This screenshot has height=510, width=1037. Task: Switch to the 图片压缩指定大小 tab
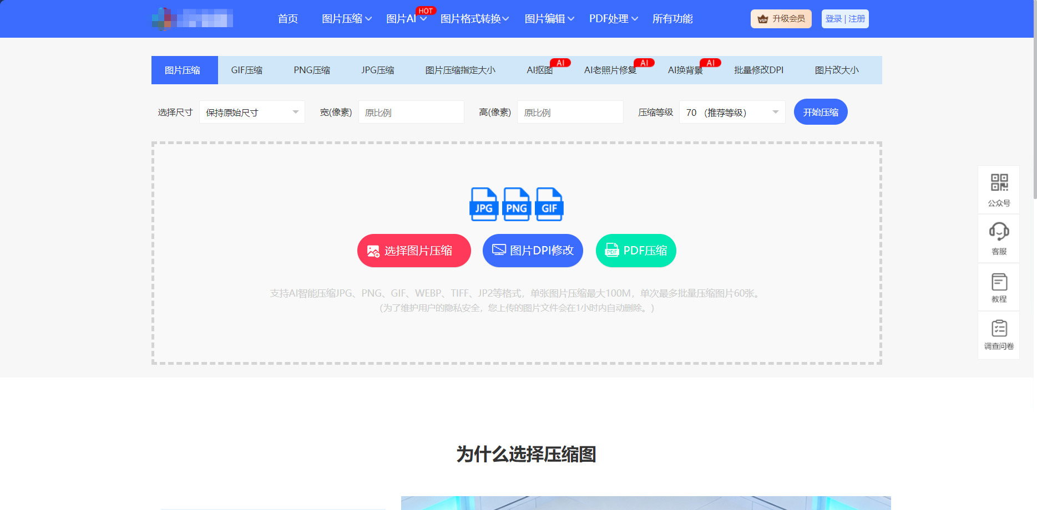[x=461, y=70]
